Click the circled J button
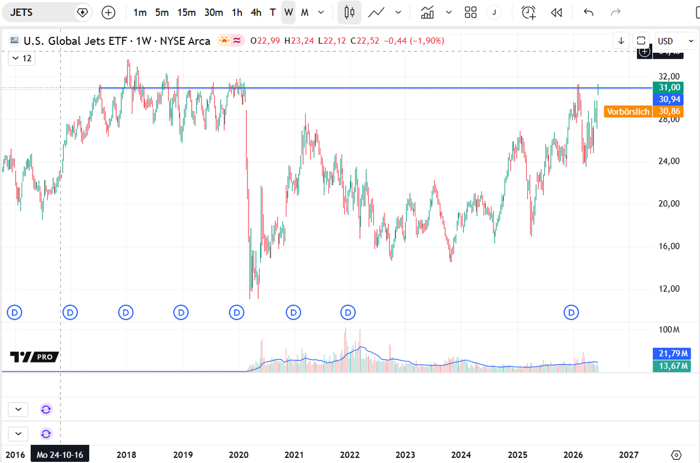The image size is (700, 463). tap(494, 12)
